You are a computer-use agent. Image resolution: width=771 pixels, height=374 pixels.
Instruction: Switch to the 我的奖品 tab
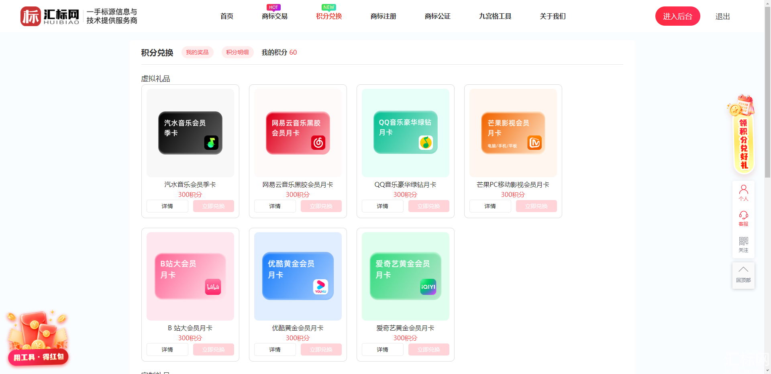pyautogui.click(x=197, y=52)
